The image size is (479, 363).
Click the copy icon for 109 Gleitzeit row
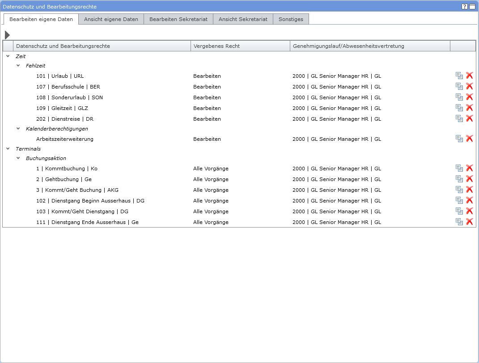[x=459, y=108]
